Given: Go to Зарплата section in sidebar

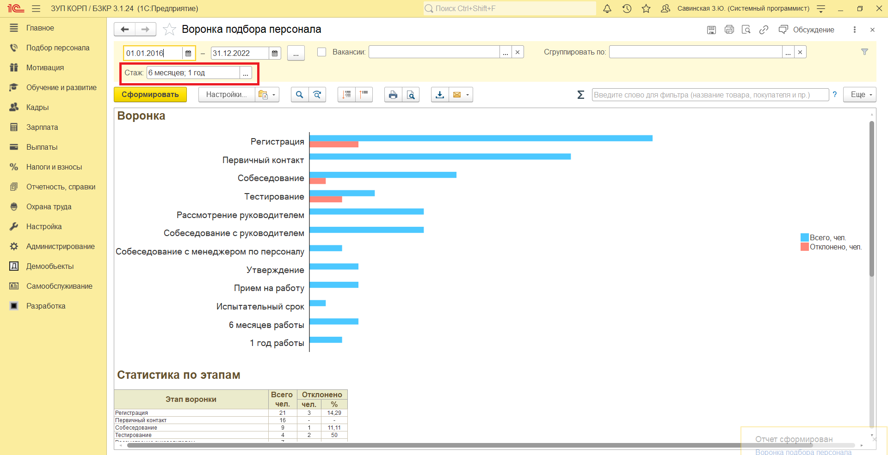Looking at the screenshot, I should [42, 127].
